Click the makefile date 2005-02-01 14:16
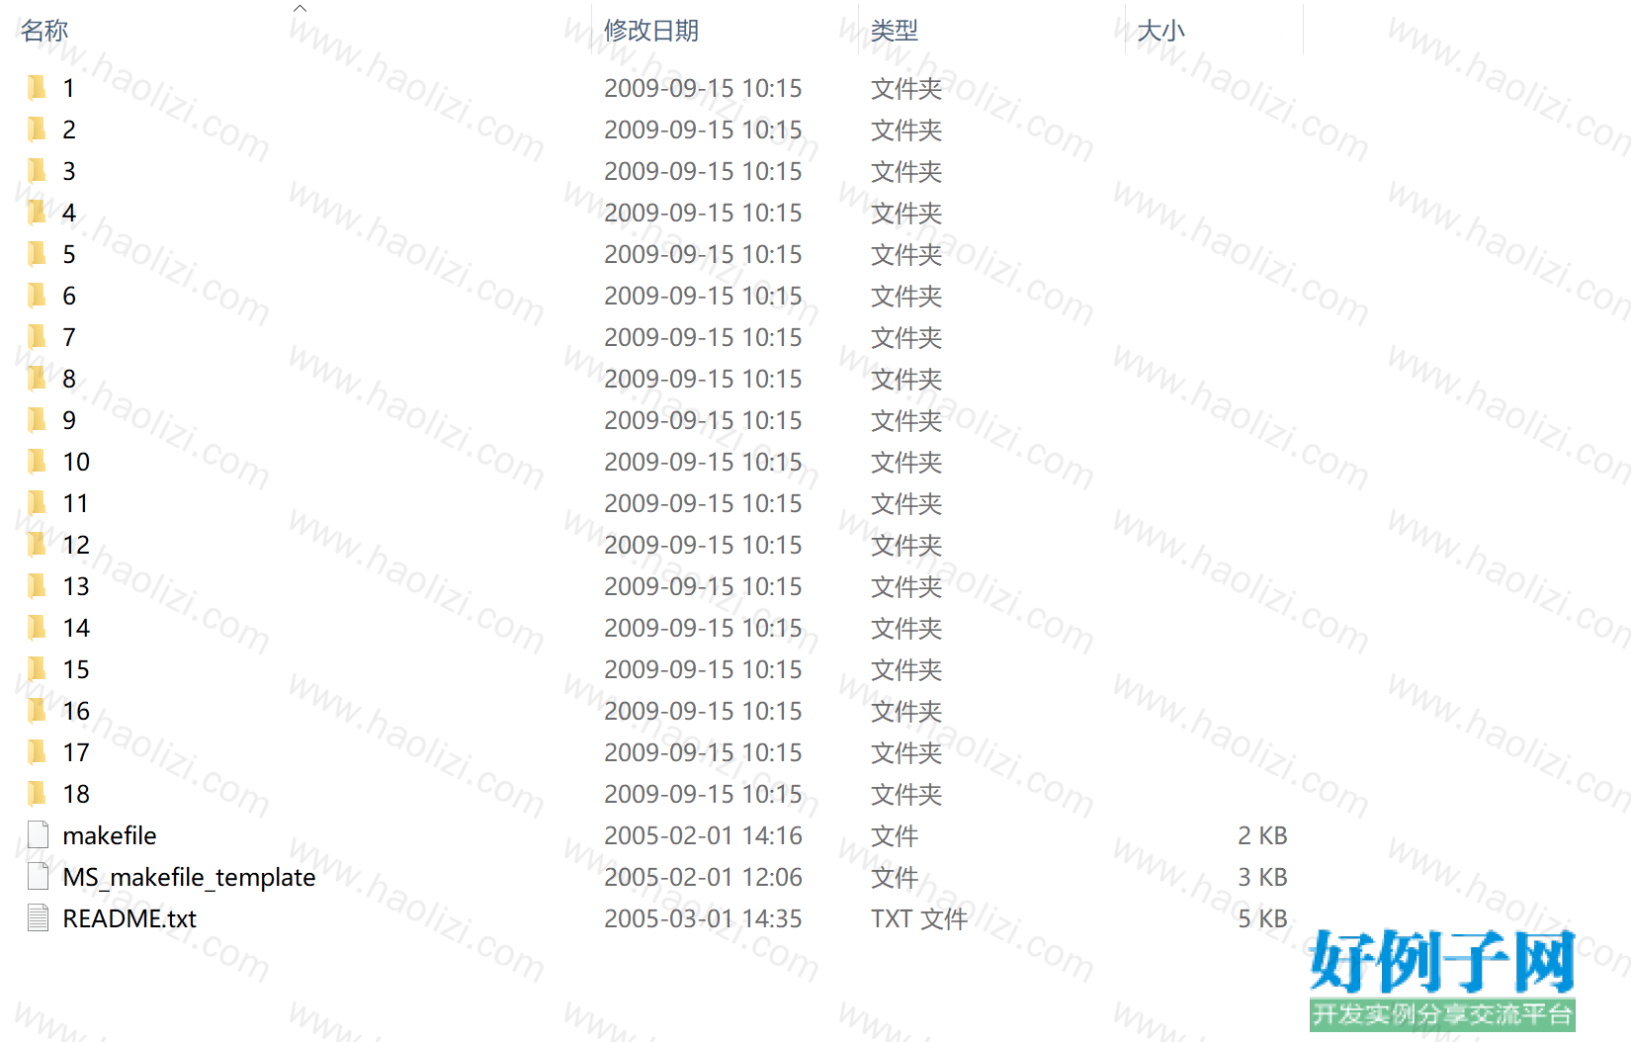Viewport: 1631px width, 1042px height. (x=703, y=835)
